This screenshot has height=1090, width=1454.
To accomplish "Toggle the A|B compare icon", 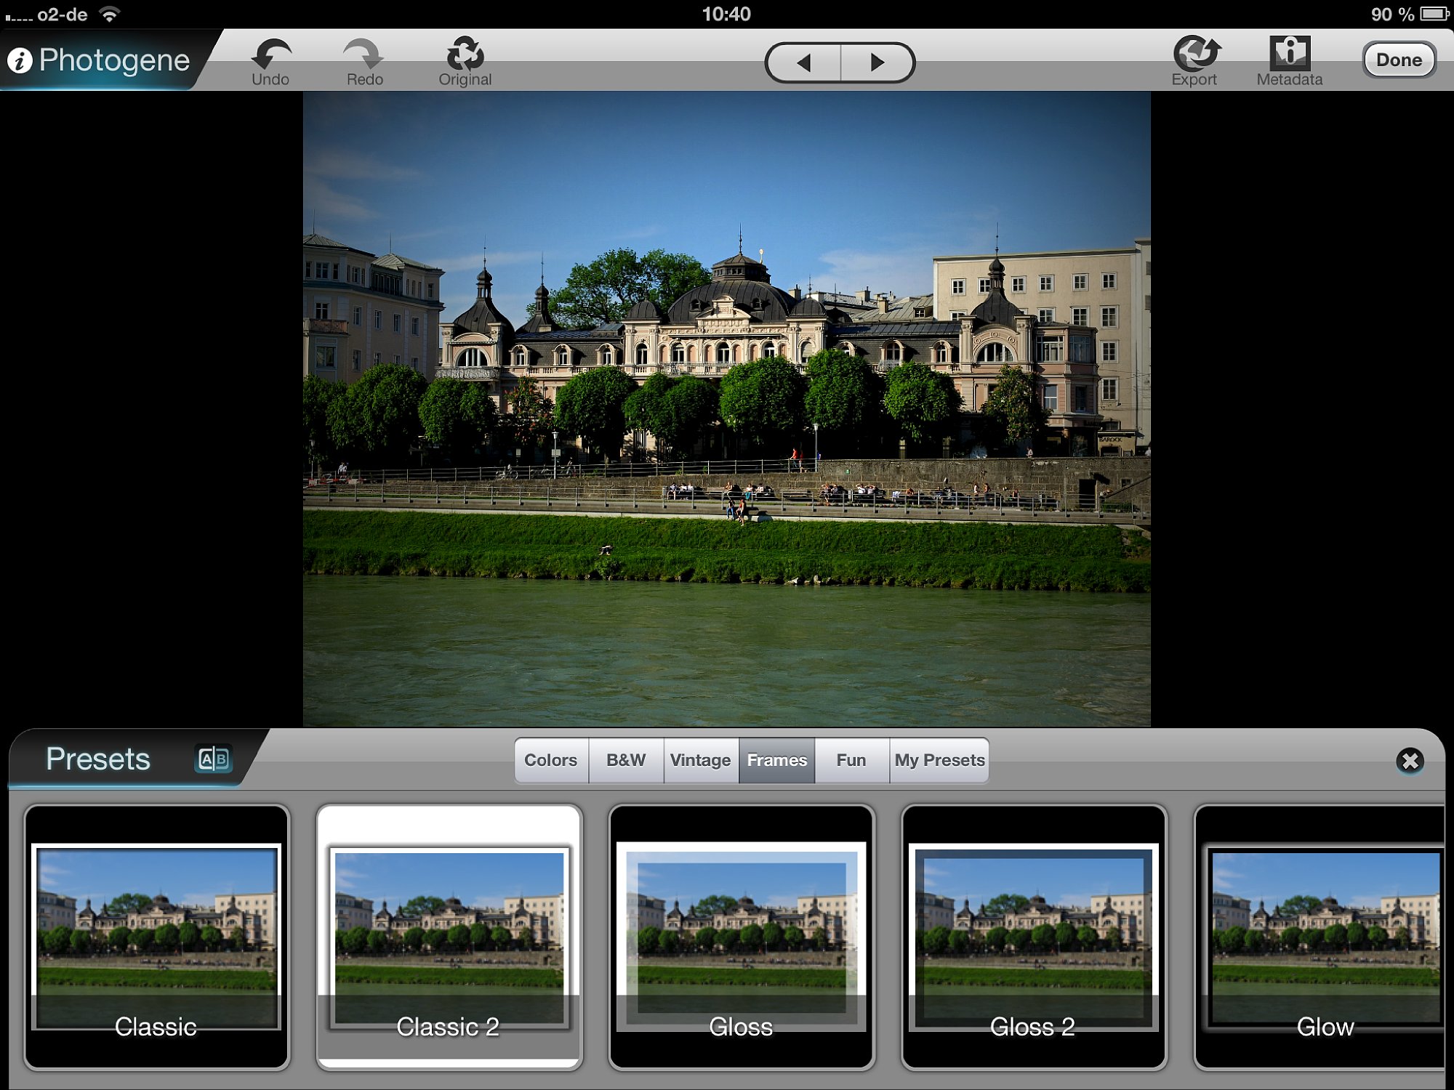I will click(x=214, y=759).
